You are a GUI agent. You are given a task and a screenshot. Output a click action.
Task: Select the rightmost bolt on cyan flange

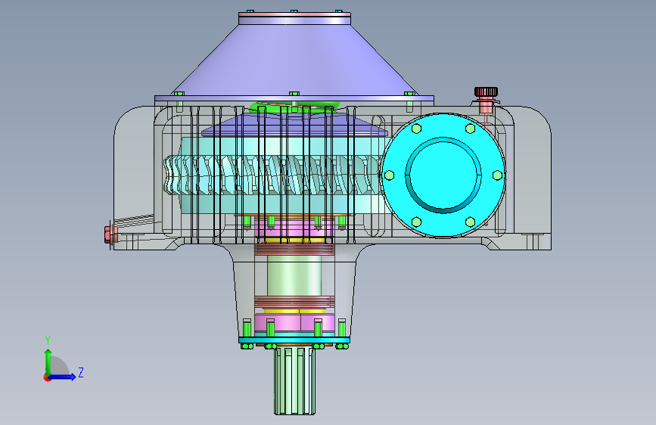click(x=497, y=175)
